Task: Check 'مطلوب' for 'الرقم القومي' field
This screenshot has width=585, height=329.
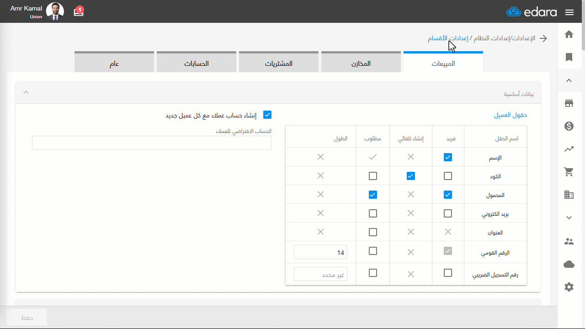Action: click(x=373, y=251)
